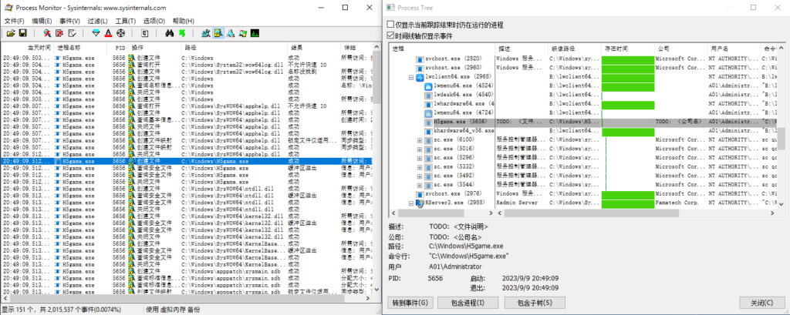Expand the sc.exe (5544) tree node
Viewport: 790px width, 315px height.
coord(420,185)
